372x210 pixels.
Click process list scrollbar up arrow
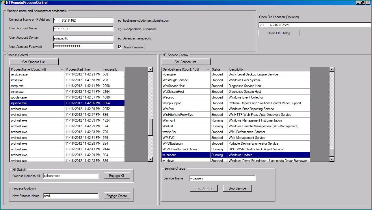pyautogui.click(x=150, y=69)
